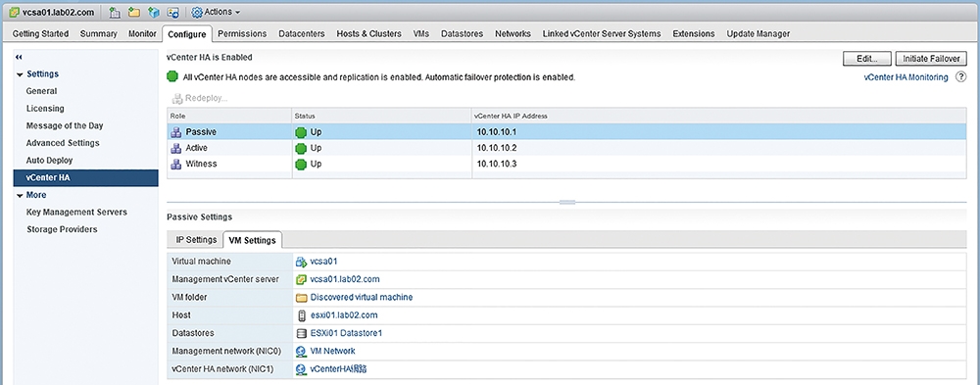
Task: Click the vcsa01 virtual machine icon
Action: point(301,262)
